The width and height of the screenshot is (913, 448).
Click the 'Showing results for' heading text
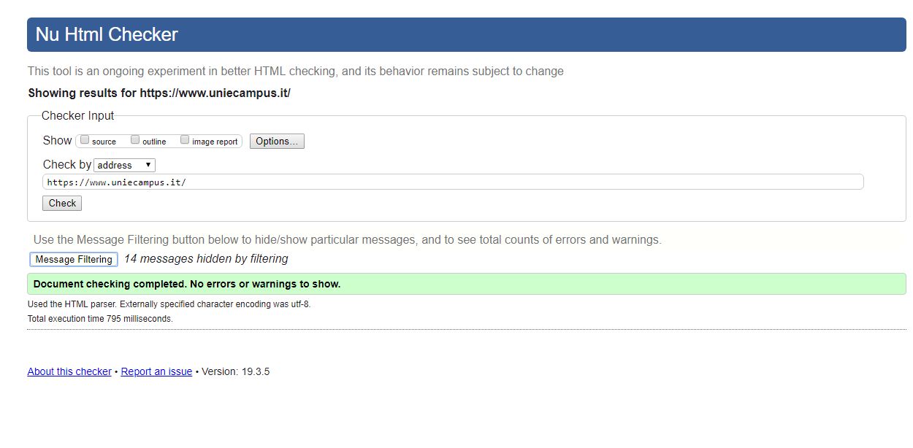click(159, 93)
